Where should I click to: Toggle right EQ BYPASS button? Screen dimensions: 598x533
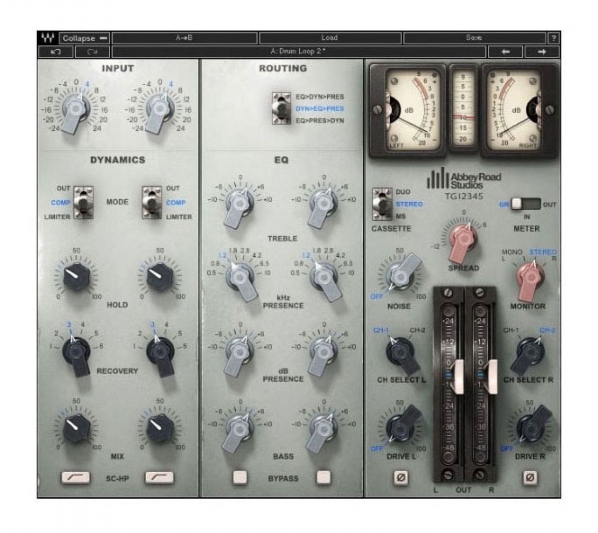tap(323, 477)
